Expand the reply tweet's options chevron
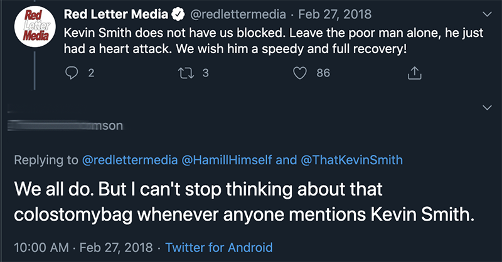The image size is (502, 262). tap(487, 107)
